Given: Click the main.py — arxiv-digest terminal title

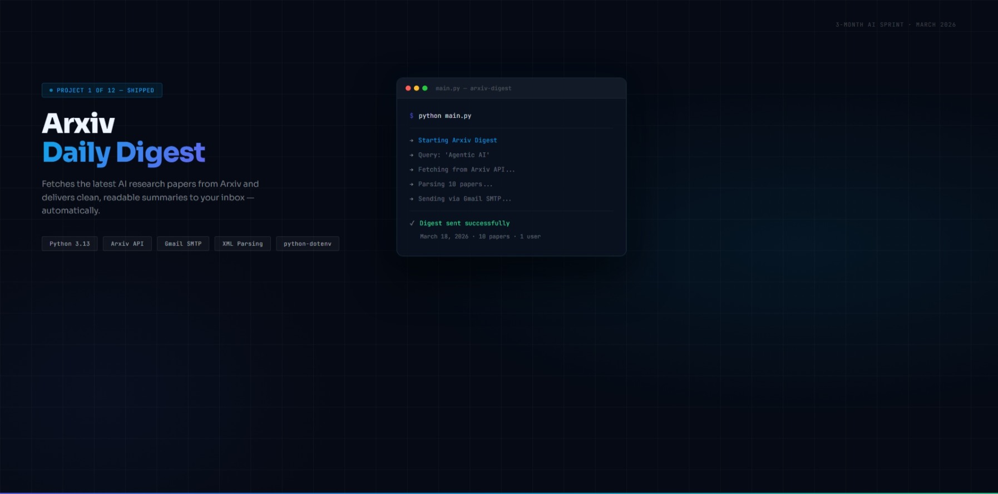Looking at the screenshot, I should 473,88.
